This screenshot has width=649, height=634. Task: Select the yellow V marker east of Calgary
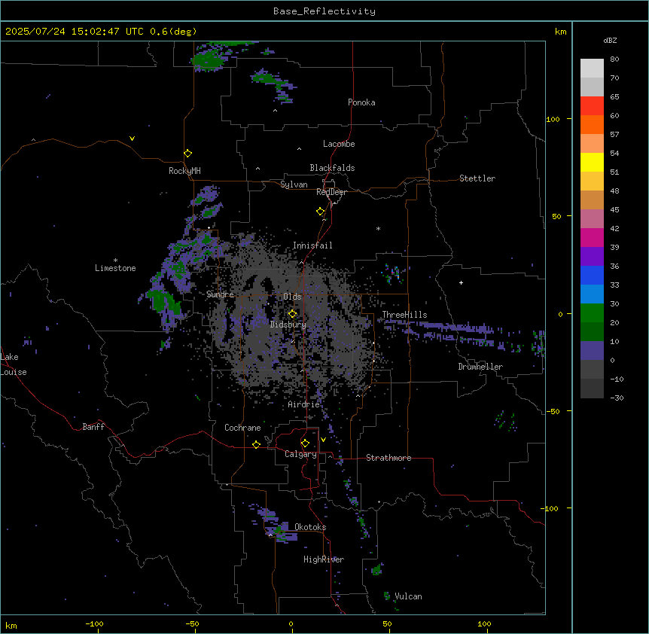click(323, 440)
